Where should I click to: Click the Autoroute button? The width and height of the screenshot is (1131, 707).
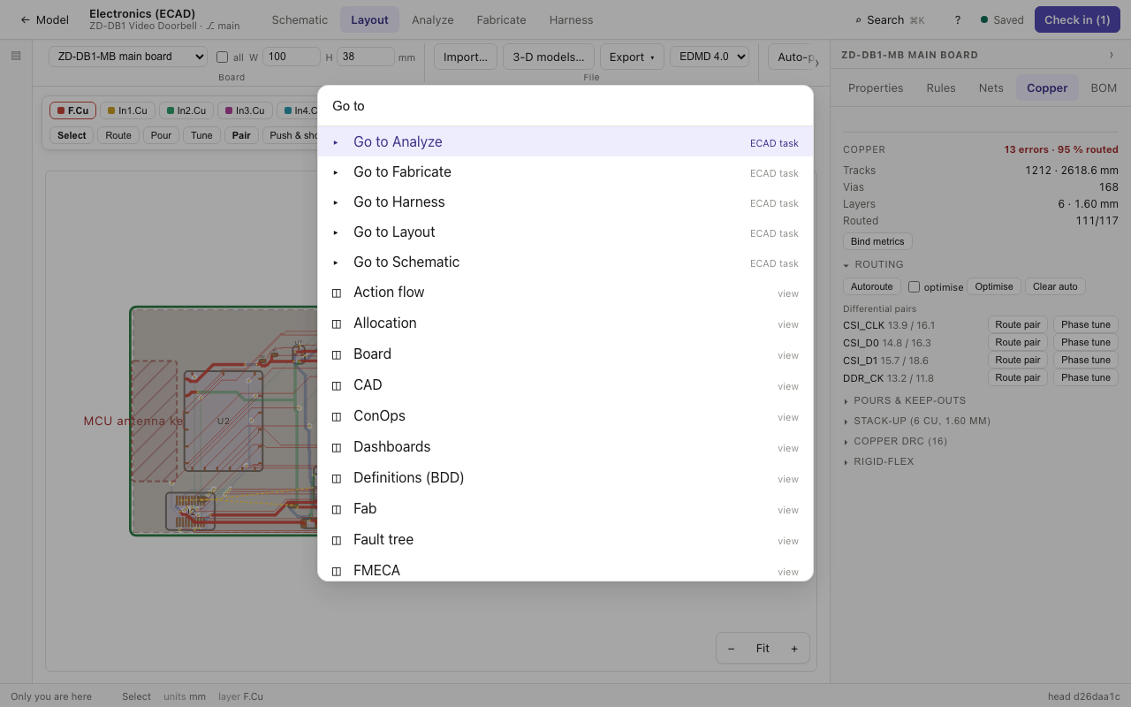point(872,286)
